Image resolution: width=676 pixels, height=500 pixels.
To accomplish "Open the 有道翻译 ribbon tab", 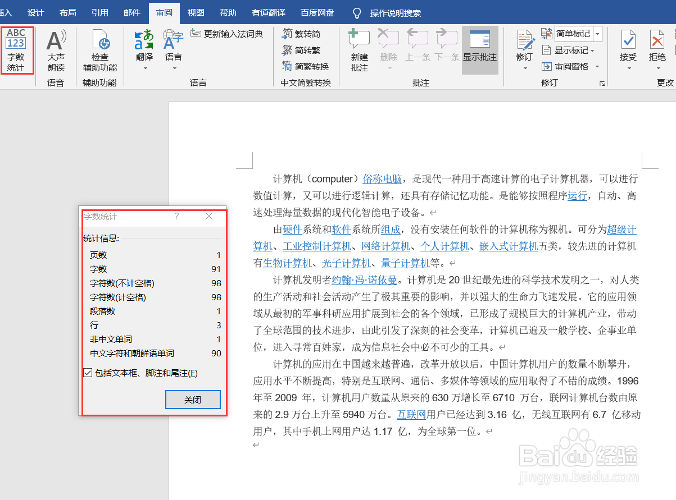I will pyautogui.click(x=269, y=12).
